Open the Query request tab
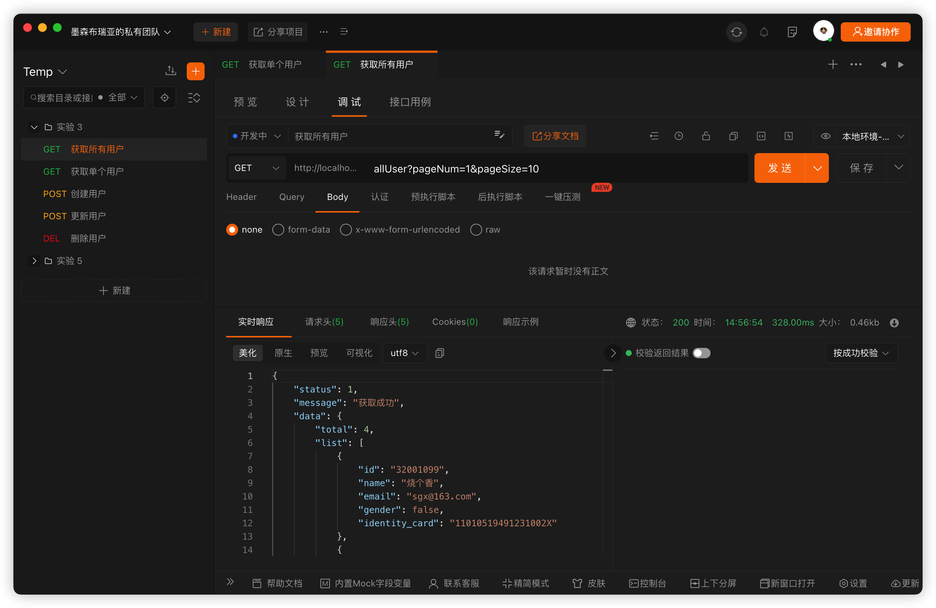This screenshot has width=936, height=608. pyautogui.click(x=291, y=197)
